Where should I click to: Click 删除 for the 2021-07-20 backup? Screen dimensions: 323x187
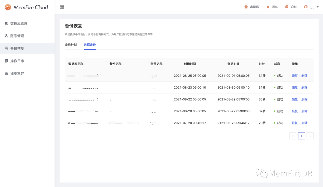tap(304, 123)
